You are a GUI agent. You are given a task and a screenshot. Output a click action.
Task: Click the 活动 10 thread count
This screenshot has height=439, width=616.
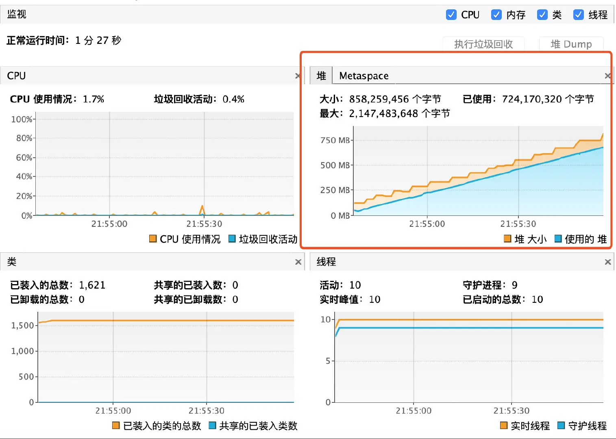(x=355, y=285)
